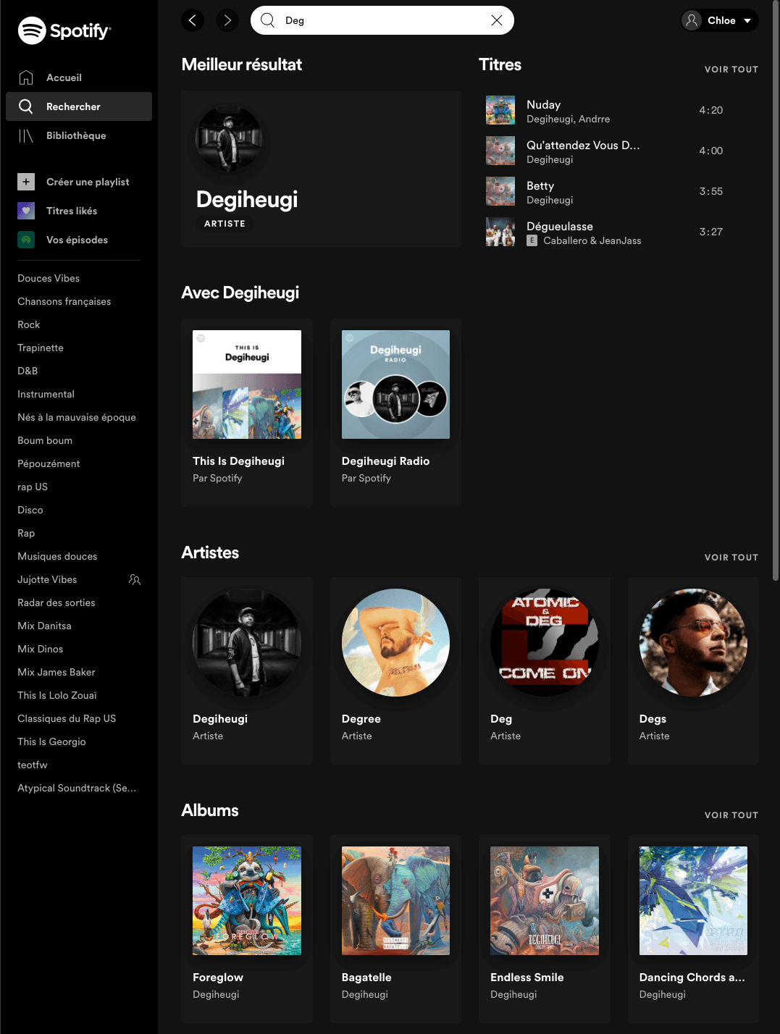This screenshot has width=780, height=1034.
Task: Open Vos épisodes icon
Action: [x=26, y=240]
